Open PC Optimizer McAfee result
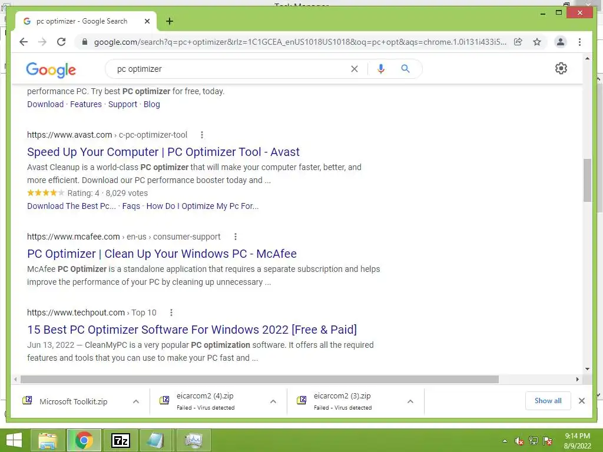Image resolution: width=603 pixels, height=452 pixels. (162, 254)
